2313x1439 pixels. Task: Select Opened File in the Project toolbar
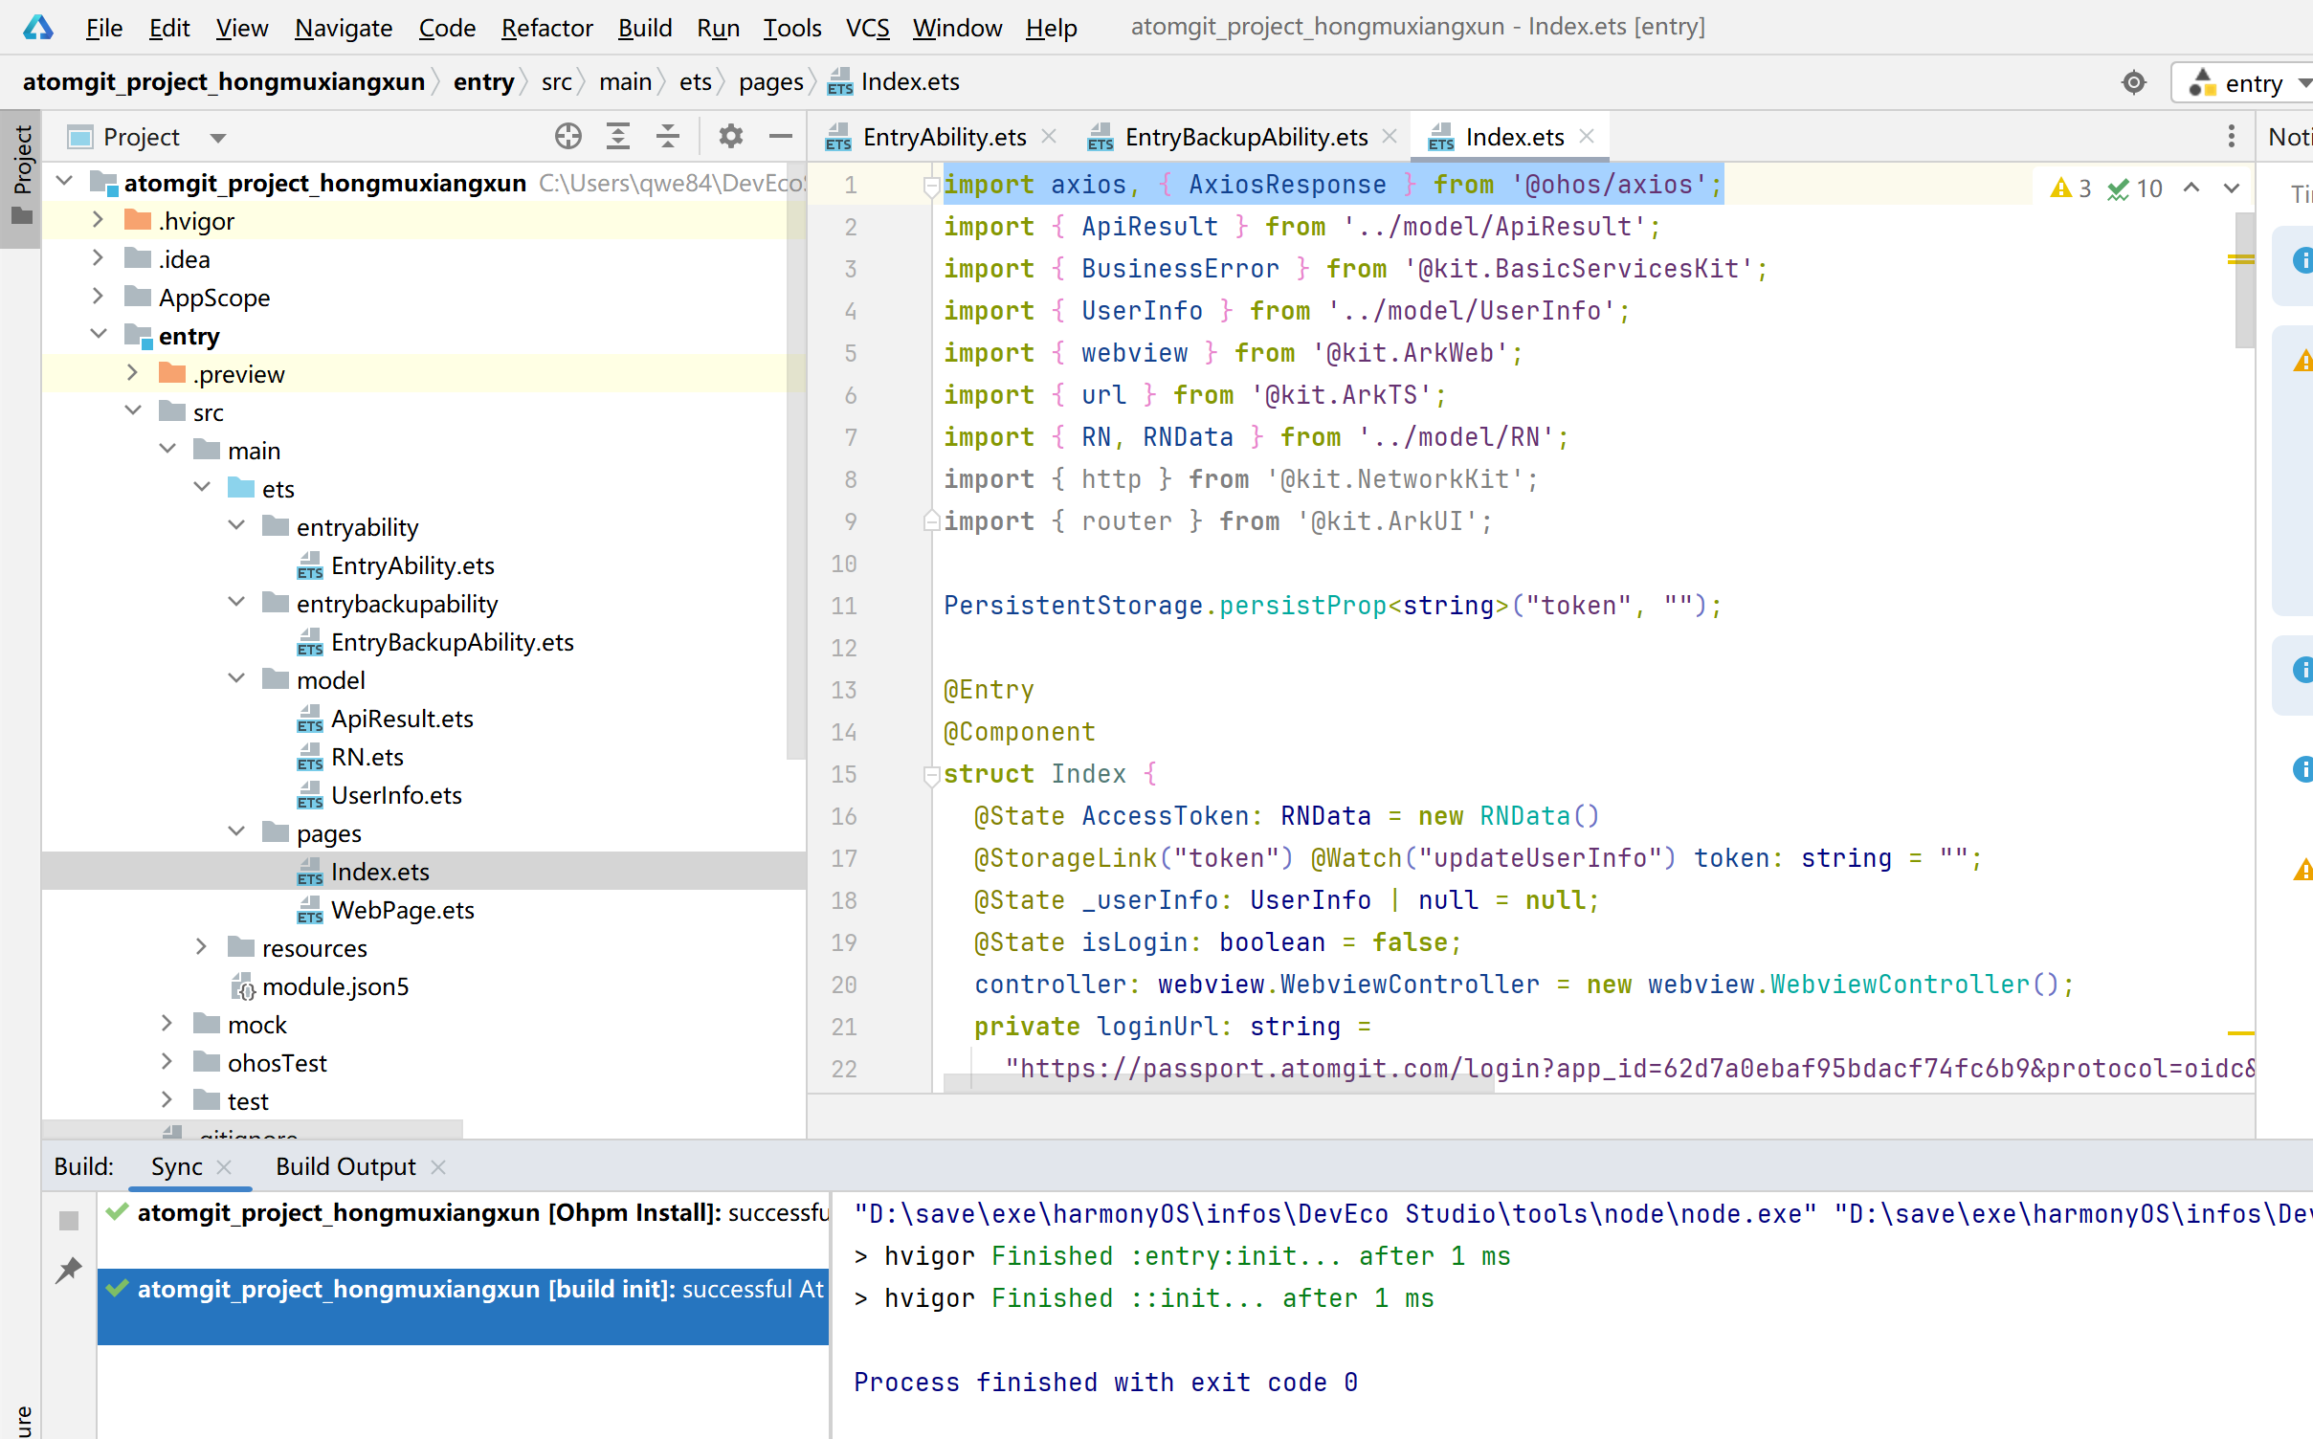click(x=568, y=136)
